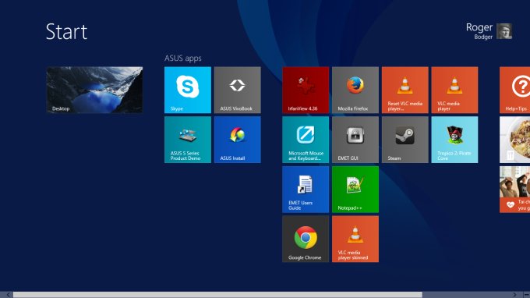
Task: Open the food photo tile
Action: tap(514, 140)
